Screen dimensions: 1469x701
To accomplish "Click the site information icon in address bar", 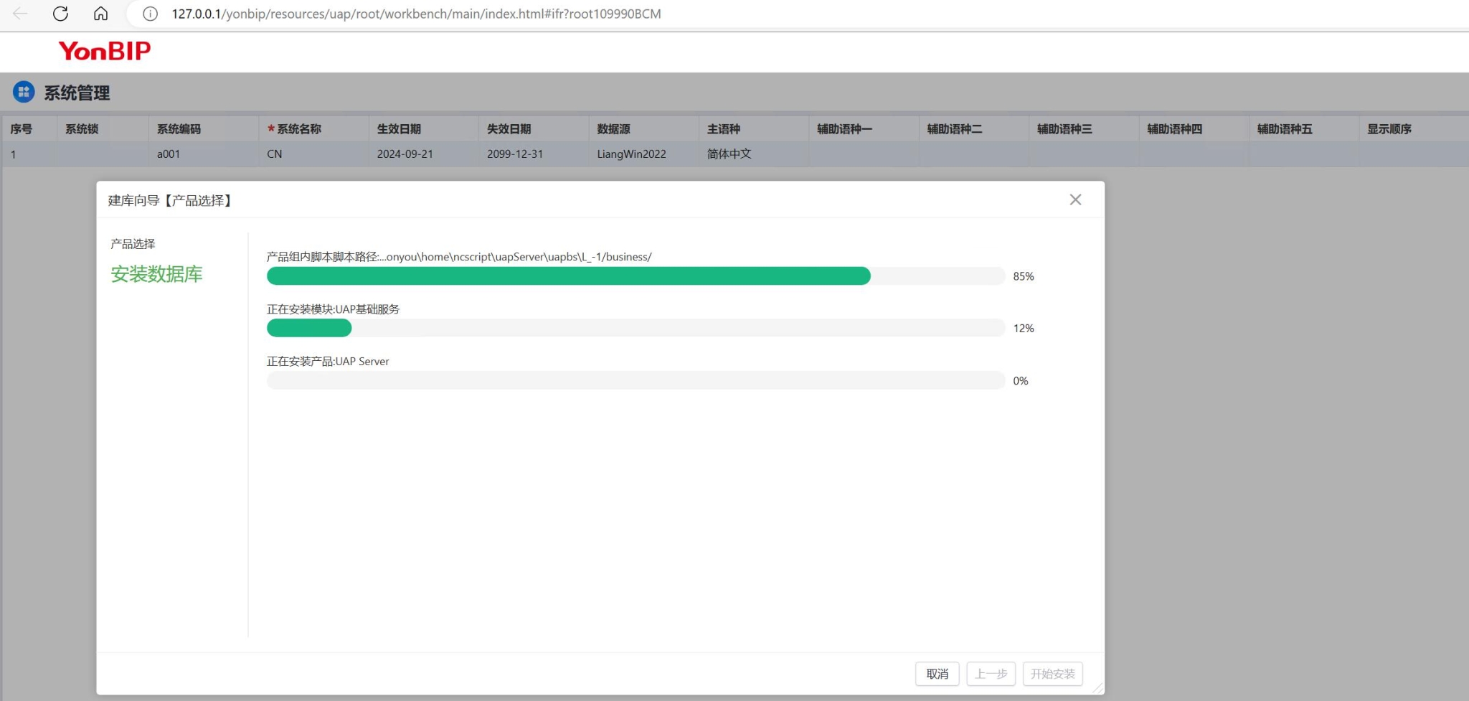I will coord(148,13).
